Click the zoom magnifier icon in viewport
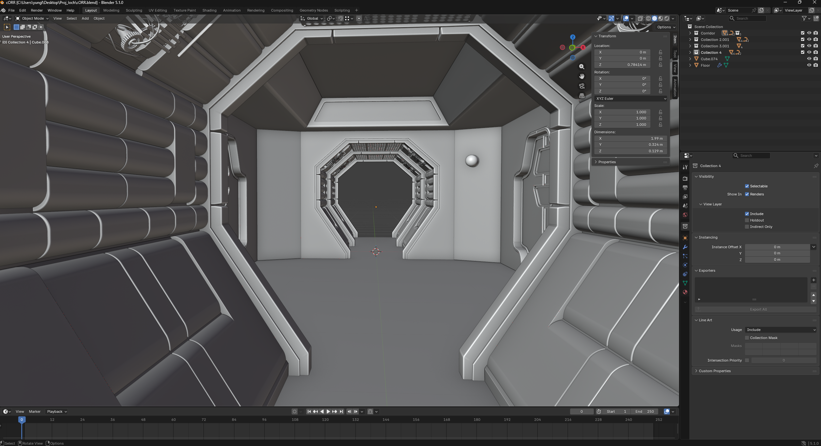 (x=582, y=67)
